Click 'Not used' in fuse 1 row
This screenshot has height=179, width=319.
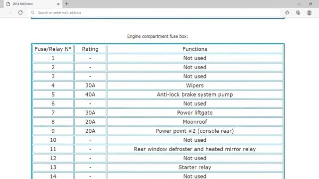[195, 58]
